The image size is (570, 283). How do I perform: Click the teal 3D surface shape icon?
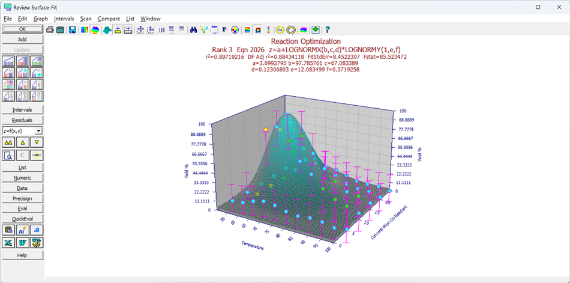tap(107, 30)
